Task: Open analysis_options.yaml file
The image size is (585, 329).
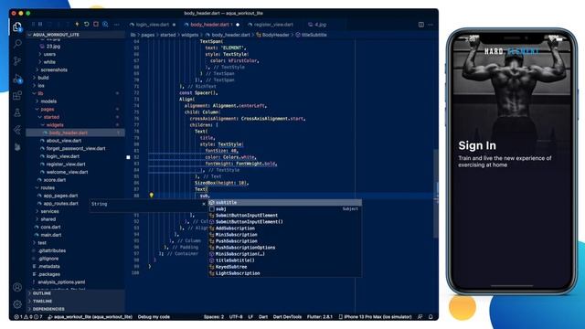Action: tap(61, 282)
